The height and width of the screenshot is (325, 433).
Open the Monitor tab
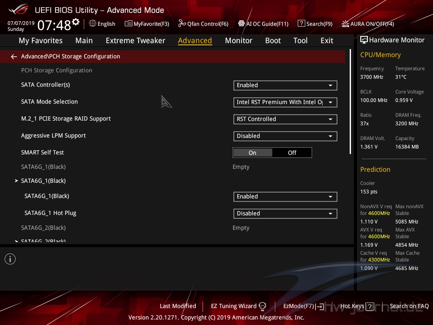click(238, 41)
